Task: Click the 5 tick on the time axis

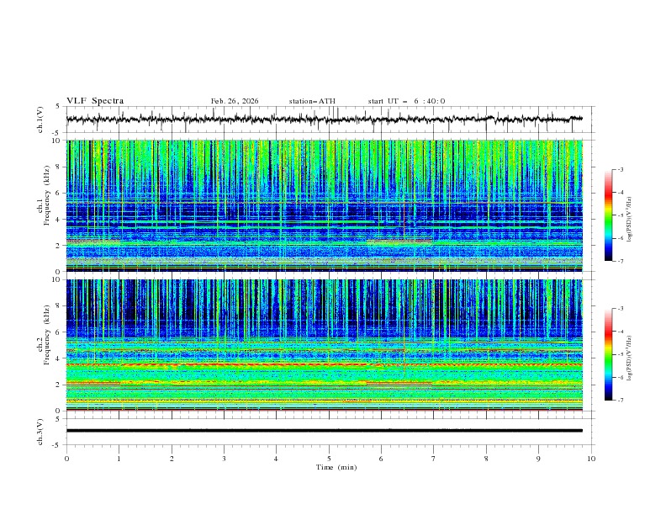Action: [x=329, y=458]
